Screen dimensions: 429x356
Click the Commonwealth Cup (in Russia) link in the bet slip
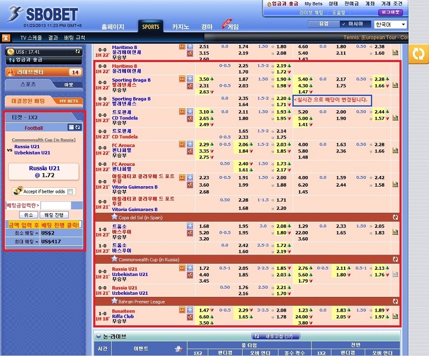click(x=43, y=140)
